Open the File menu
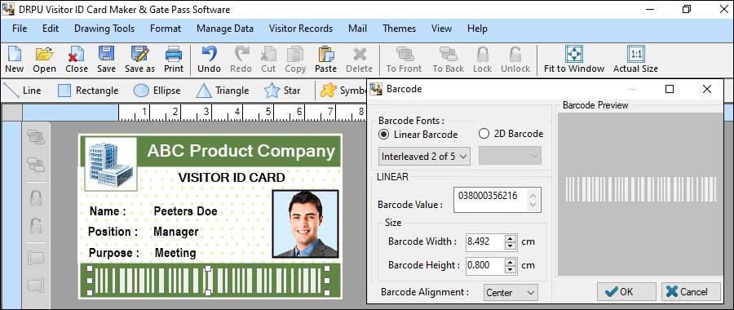 point(20,29)
